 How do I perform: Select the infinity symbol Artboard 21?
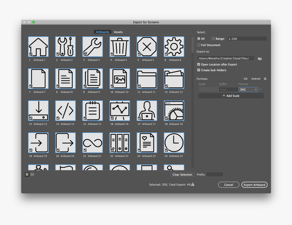point(92,142)
